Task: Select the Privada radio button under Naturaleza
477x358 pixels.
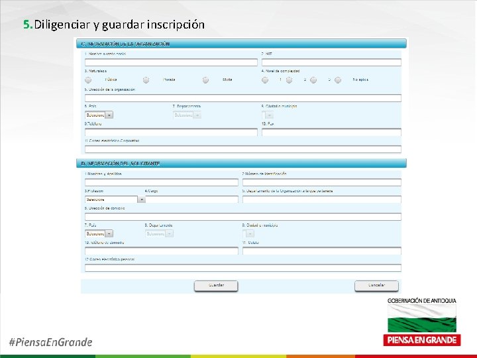Action: [x=146, y=80]
